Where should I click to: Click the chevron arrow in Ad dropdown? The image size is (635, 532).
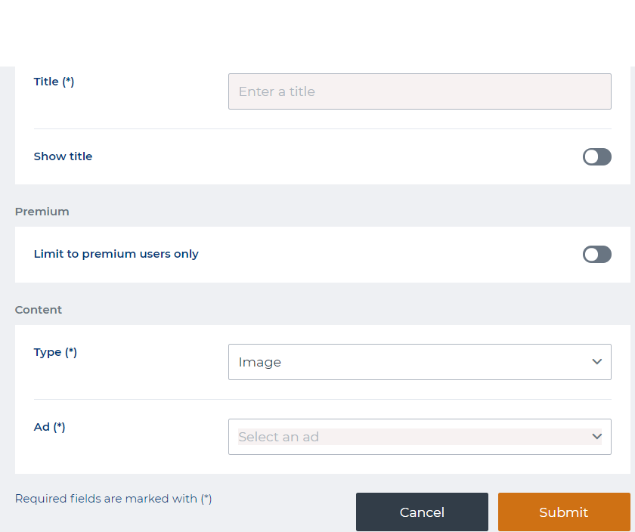pos(596,437)
